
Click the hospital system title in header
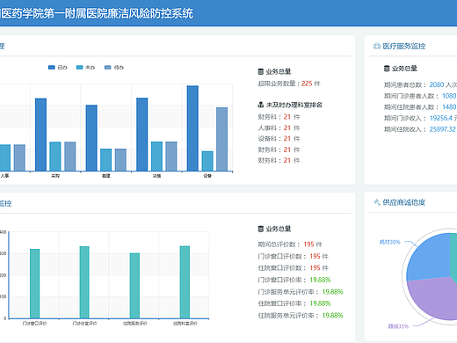(x=97, y=13)
